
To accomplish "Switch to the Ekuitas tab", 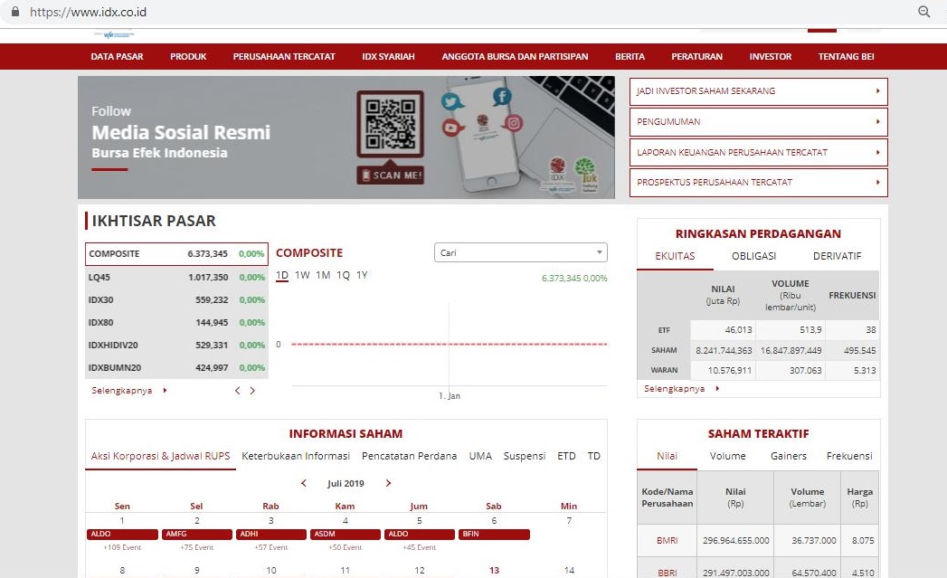I will point(676,256).
